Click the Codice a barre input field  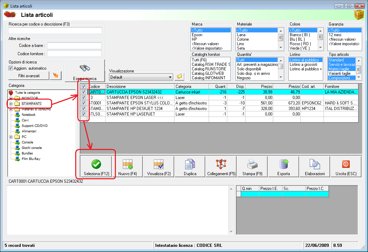coord(74,46)
